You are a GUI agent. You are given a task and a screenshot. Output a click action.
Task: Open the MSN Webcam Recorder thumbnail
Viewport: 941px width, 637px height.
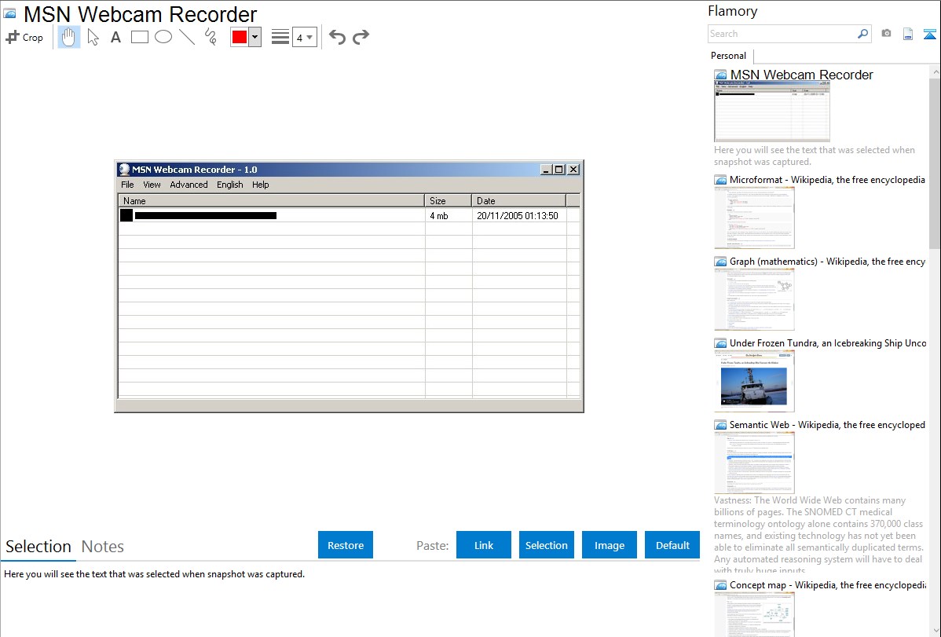pyautogui.click(x=772, y=112)
